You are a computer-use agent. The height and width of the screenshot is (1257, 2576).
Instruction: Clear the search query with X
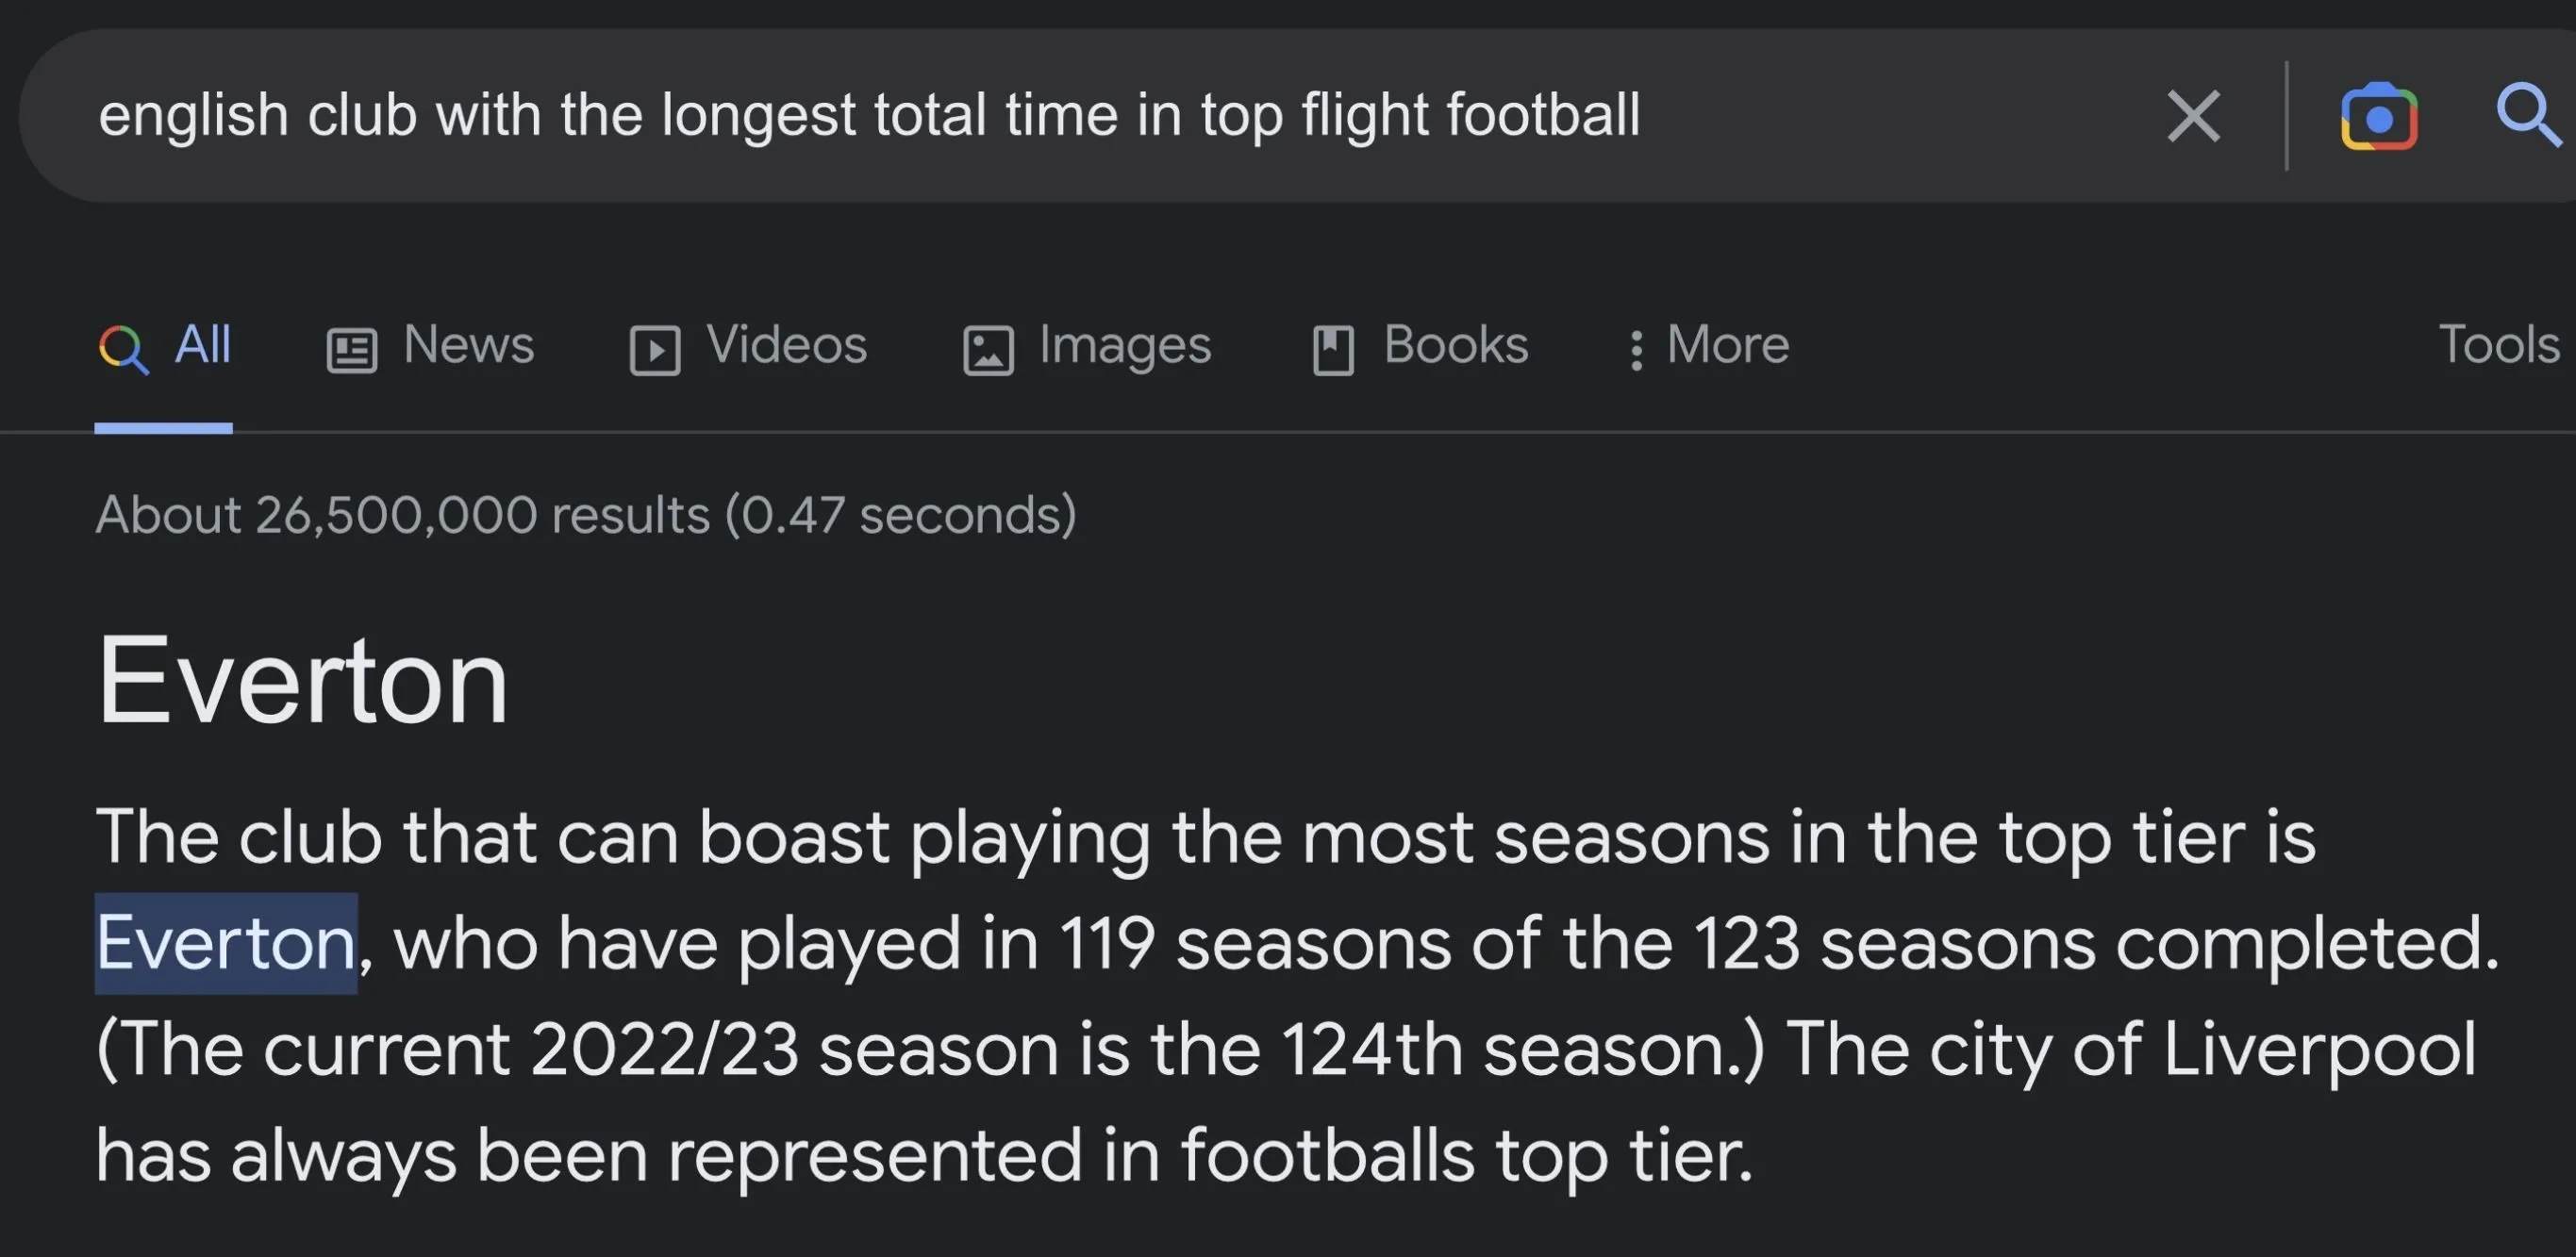pos(2193,116)
